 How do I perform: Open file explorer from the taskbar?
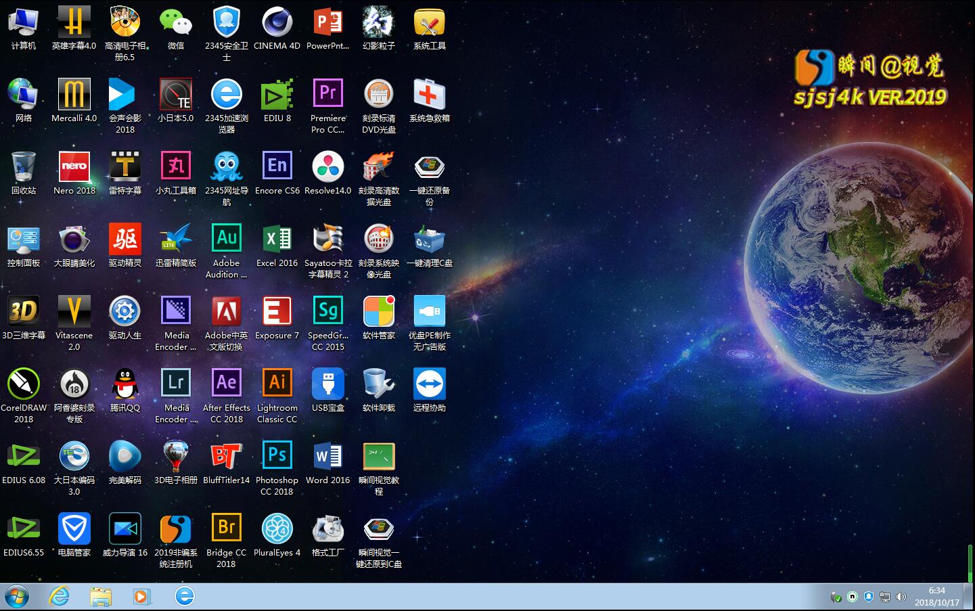101,596
